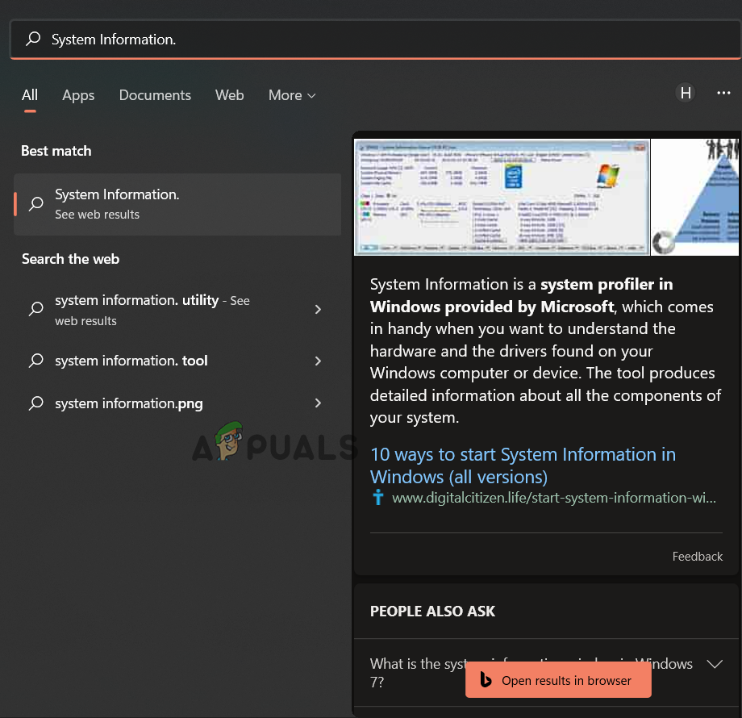
Task: Open the digitalcitizen.life URL link
Action: click(553, 498)
